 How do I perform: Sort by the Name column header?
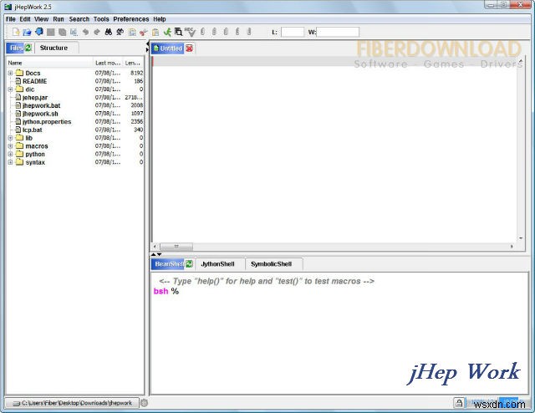pyautogui.click(x=50, y=63)
